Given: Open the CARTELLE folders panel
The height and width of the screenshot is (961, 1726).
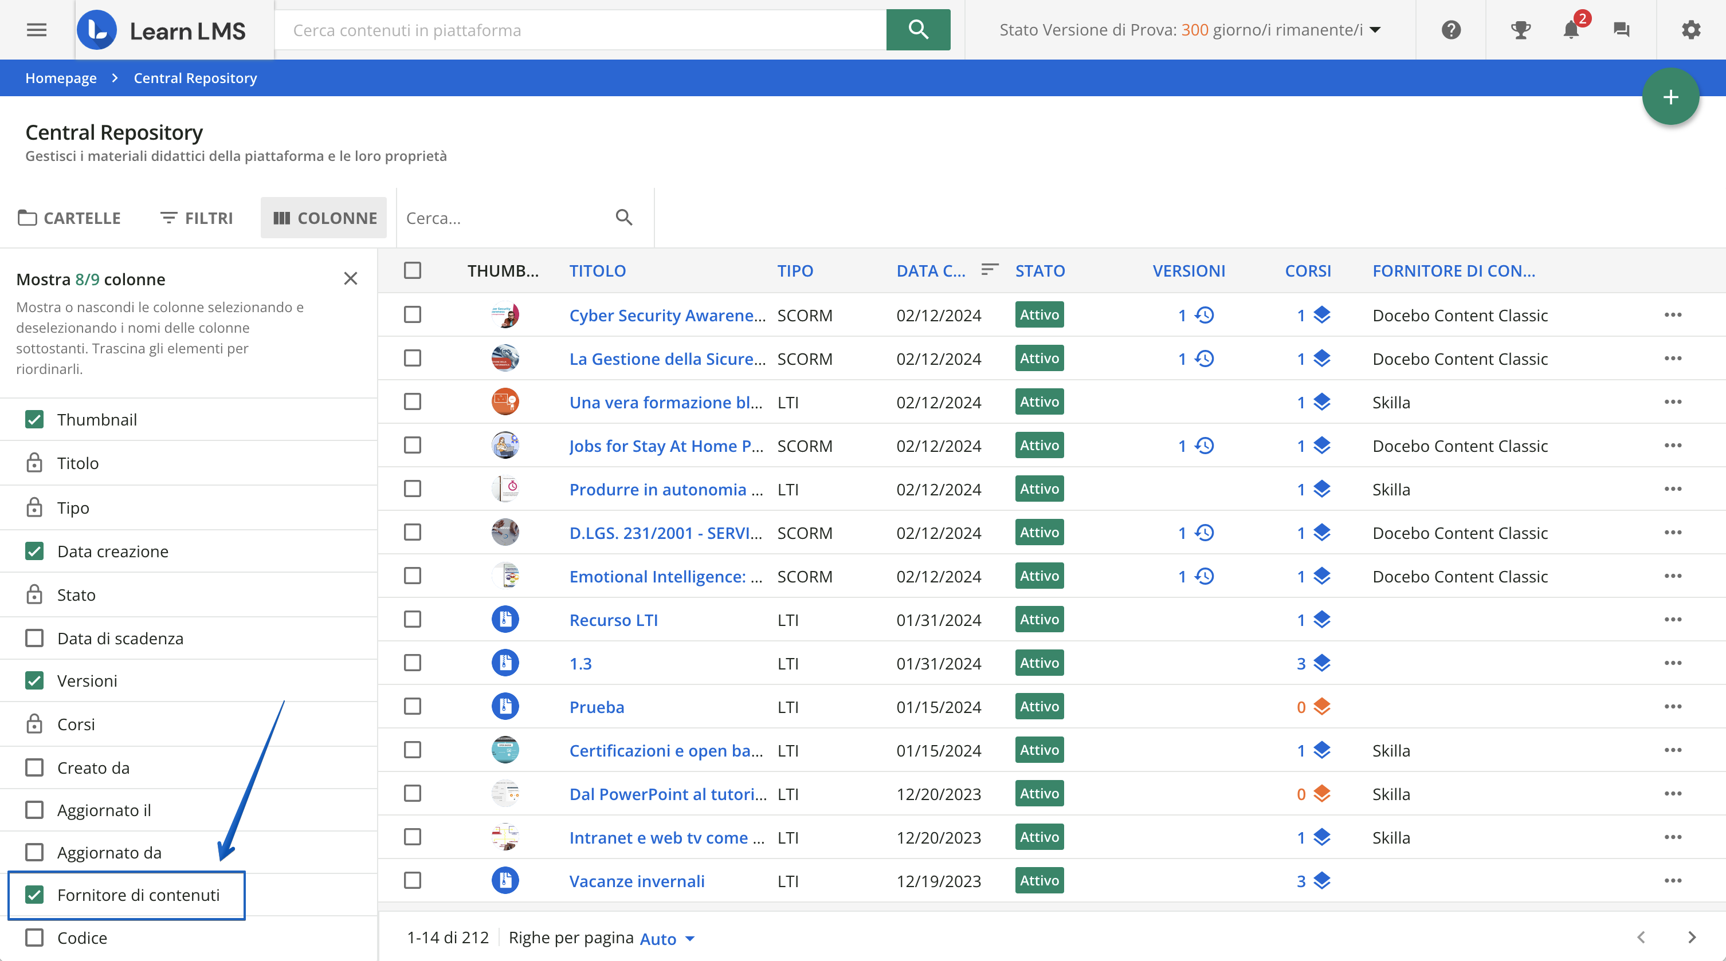Looking at the screenshot, I should point(69,218).
